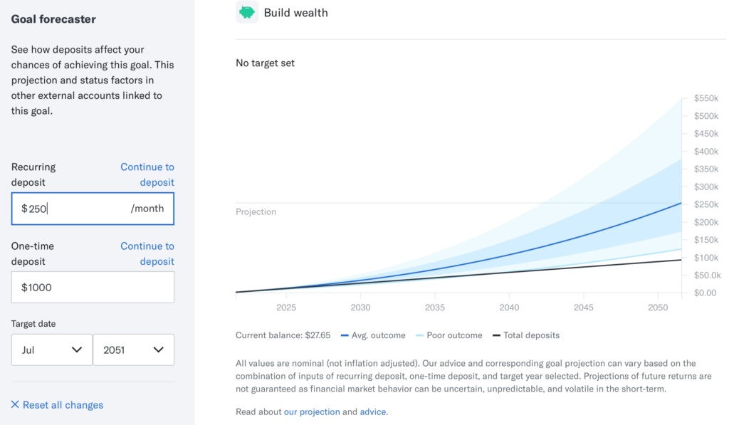Click the 2040 label on the chart axis
Image resolution: width=729 pixels, height=425 pixels.
[509, 308]
